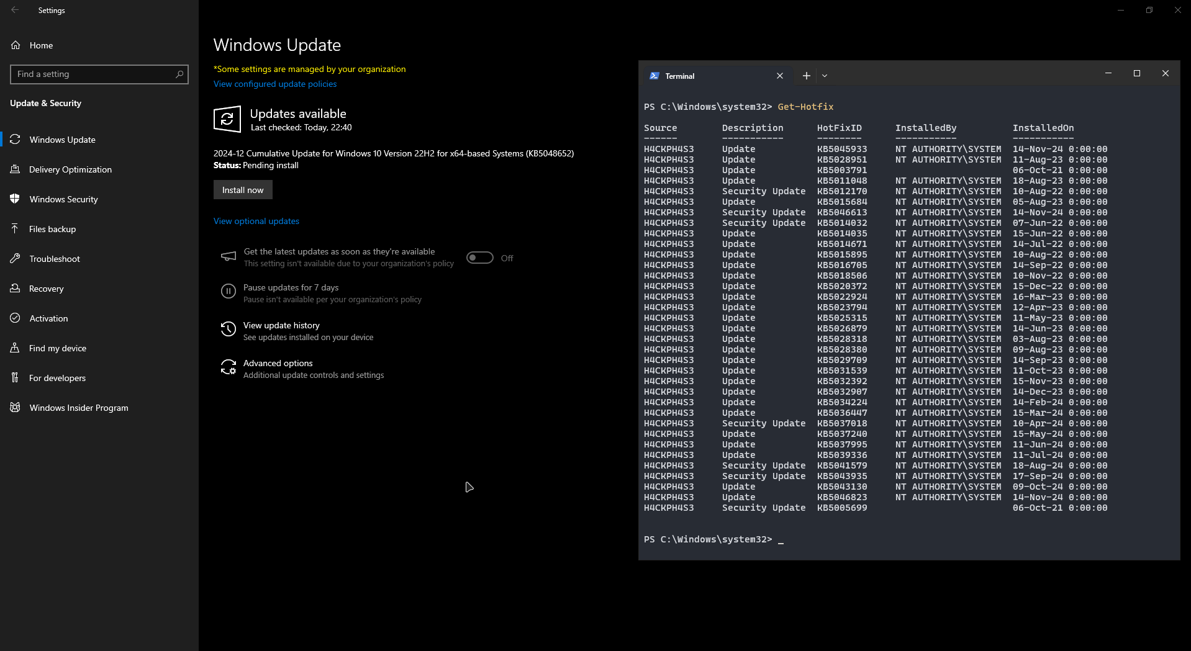Open the Home icon in Settings sidebar
Screen dimensions: 1191x651
pyautogui.click(x=16, y=45)
